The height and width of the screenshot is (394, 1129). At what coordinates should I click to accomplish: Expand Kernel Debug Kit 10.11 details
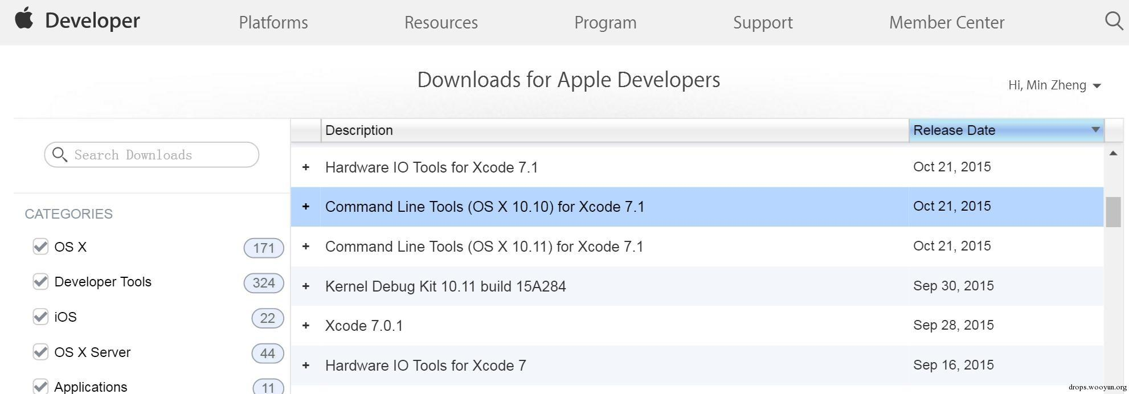[x=306, y=286]
